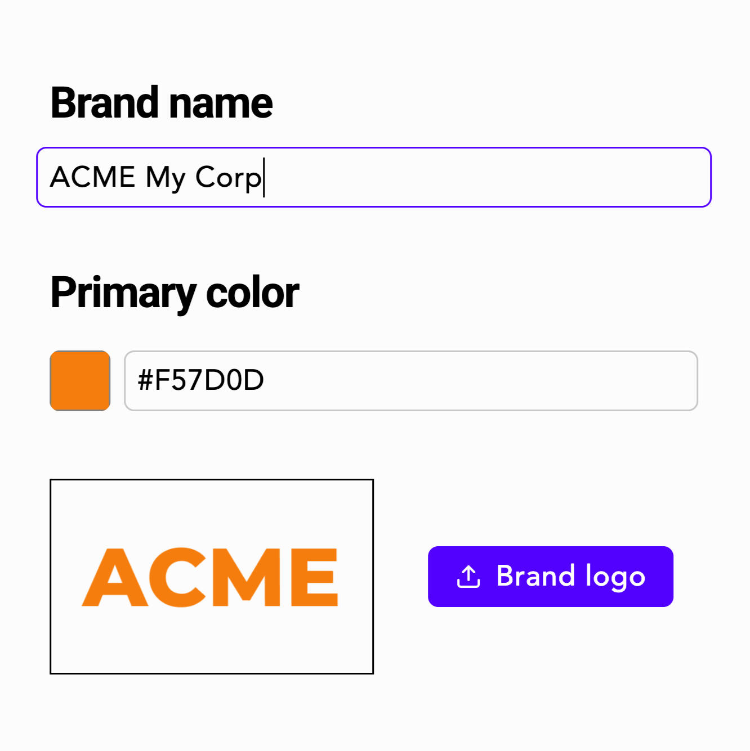Image resolution: width=750 pixels, height=751 pixels.
Task: Click the "Brand logo" text on the button
Action: 570,577
